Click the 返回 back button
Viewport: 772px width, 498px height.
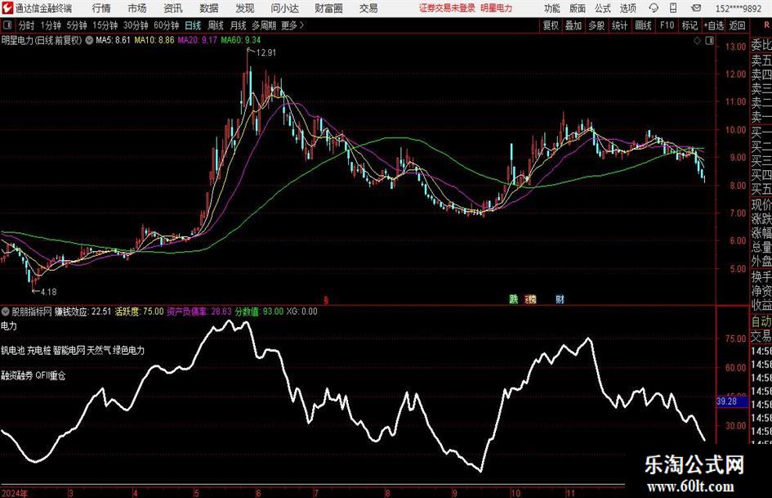tap(737, 25)
